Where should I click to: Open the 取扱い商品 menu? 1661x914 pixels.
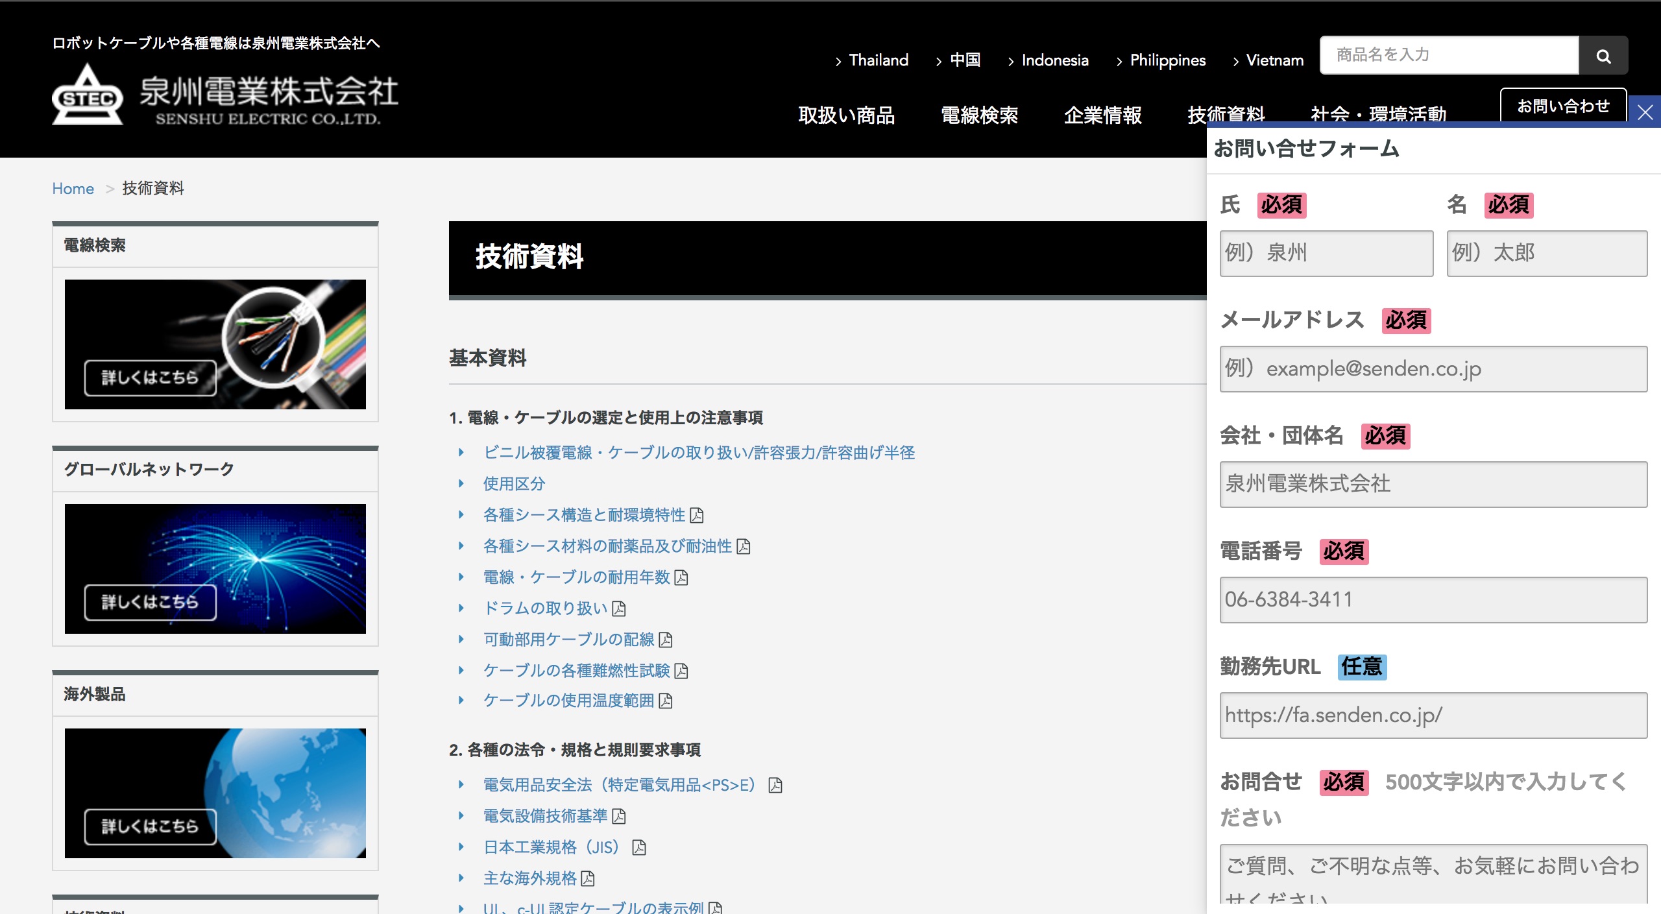(847, 115)
